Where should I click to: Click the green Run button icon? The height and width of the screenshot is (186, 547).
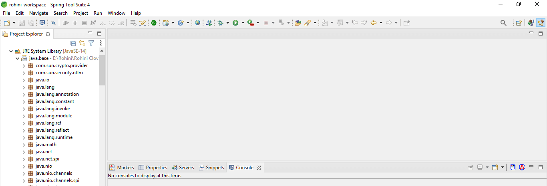(235, 23)
